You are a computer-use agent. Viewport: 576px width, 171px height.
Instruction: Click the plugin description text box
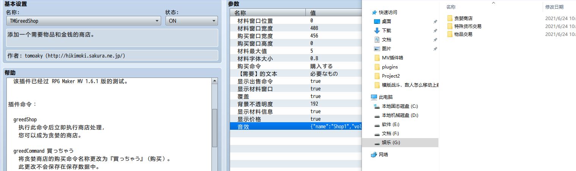click(112, 38)
